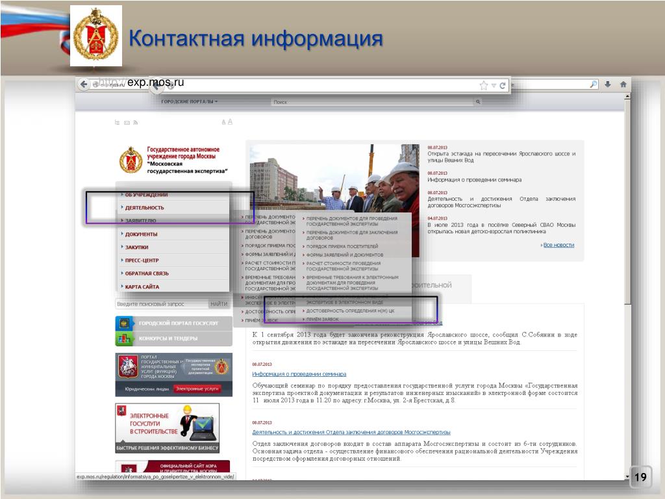Image resolution: width=665 pixels, height=499 pixels.
Task: Select submenu Временные требования к электронным документам
Action: pos(352,283)
